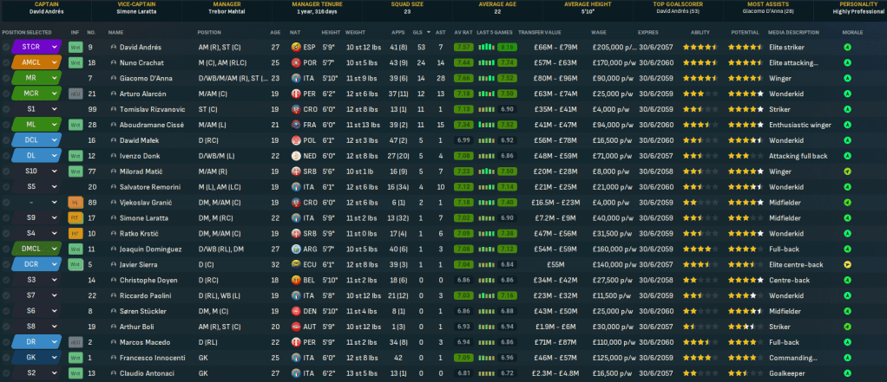The height and width of the screenshot is (382, 887).
Task: Click David Andrés' Wnt status icon
Action: 75,47
